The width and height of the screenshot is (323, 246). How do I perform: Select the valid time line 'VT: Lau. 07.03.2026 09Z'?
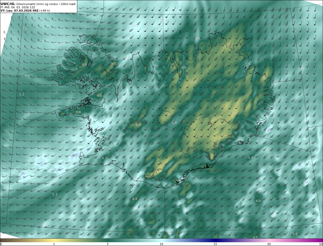point(19,11)
